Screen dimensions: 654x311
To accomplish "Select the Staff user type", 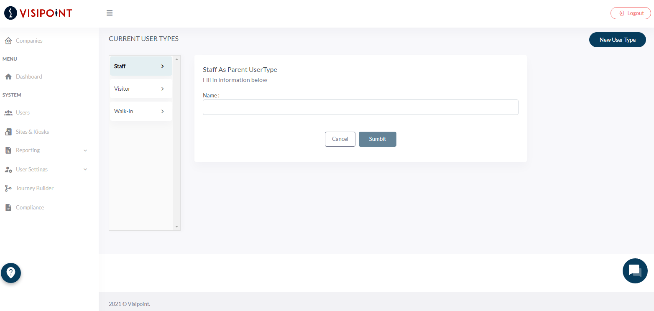I will 141,66.
